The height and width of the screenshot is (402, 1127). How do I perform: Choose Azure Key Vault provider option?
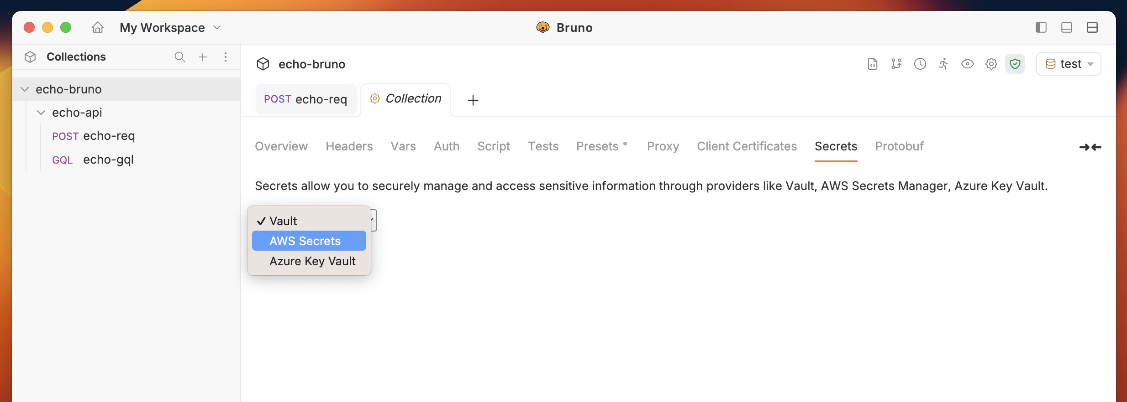pos(309,261)
